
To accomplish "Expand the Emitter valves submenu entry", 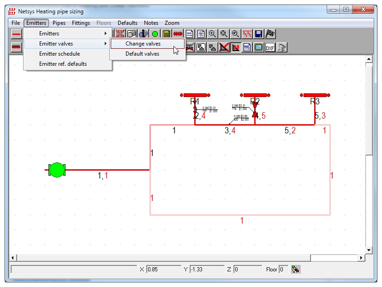I will coord(67,44).
